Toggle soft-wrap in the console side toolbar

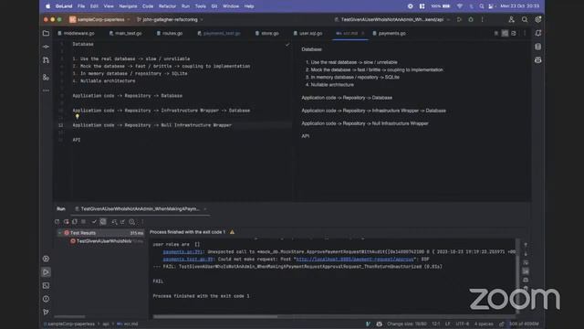coord(526,262)
